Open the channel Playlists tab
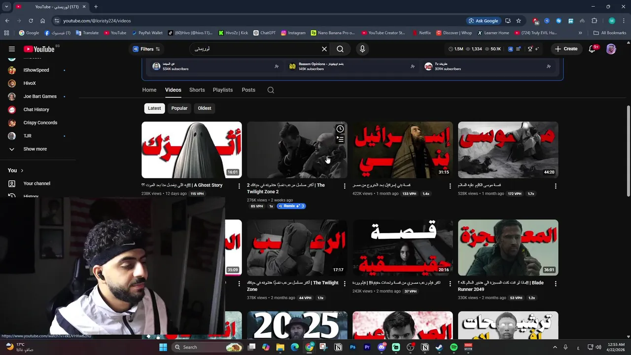This screenshot has height=355, width=631. pos(223,90)
